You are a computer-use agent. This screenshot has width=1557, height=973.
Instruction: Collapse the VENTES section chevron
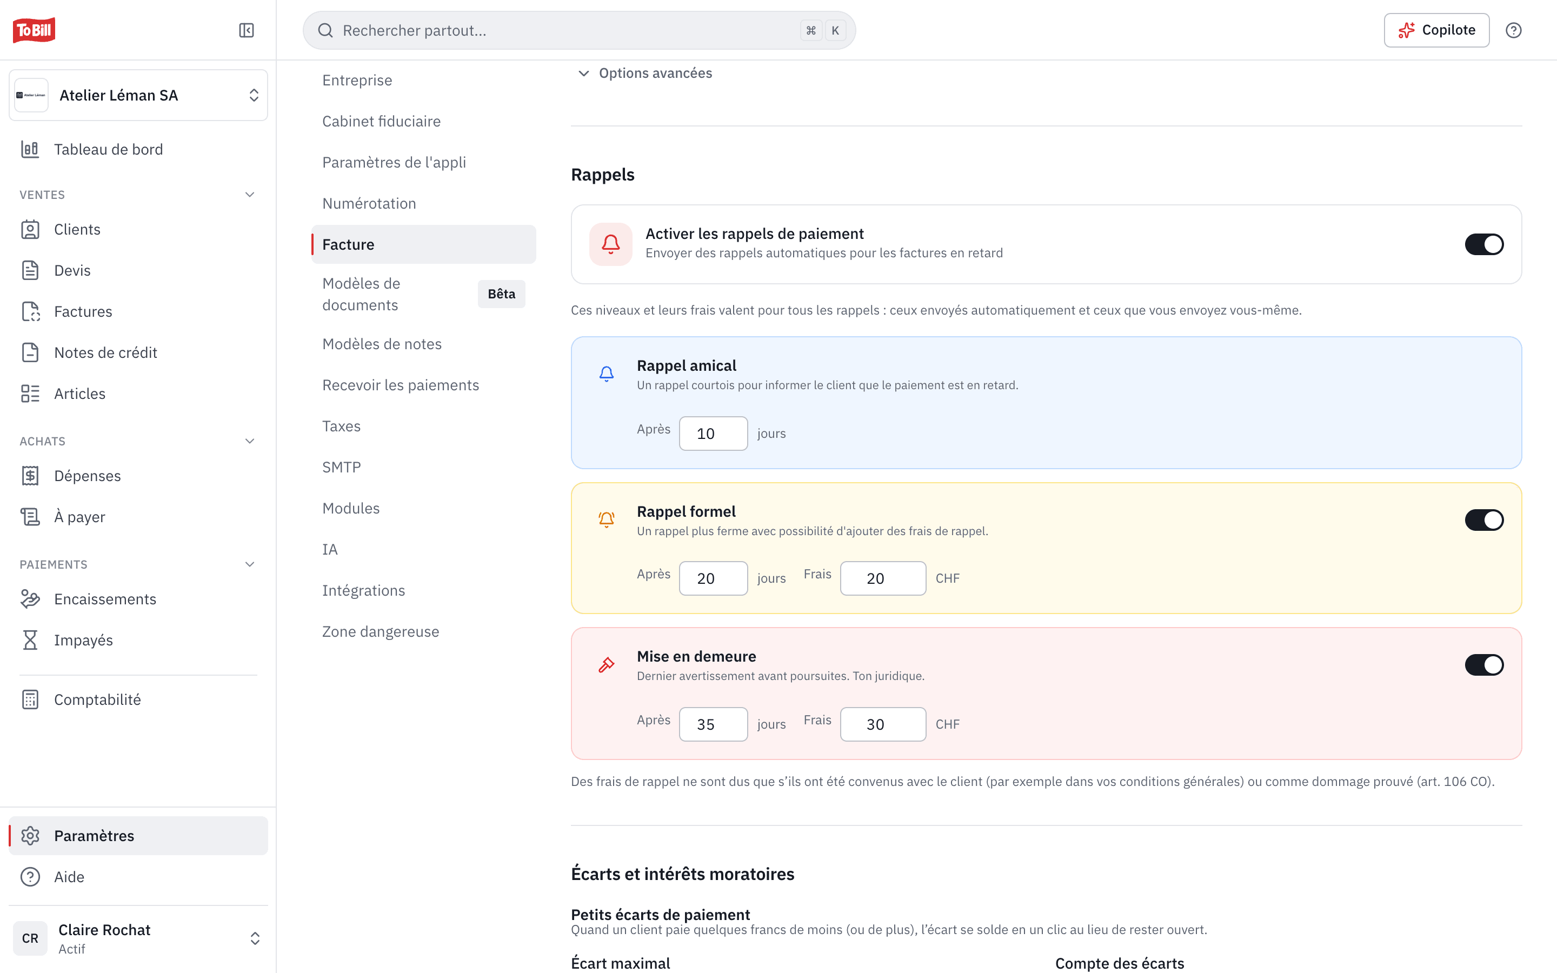coord(250,195)
